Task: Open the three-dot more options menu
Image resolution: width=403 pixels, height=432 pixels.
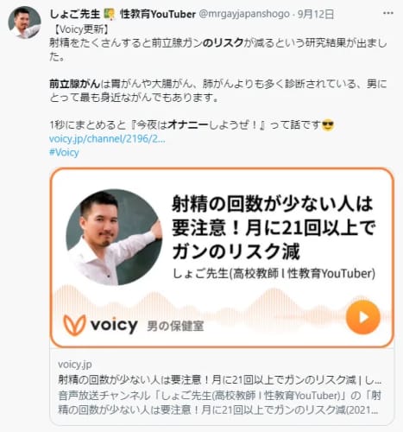Action: (x=388, y=13)
